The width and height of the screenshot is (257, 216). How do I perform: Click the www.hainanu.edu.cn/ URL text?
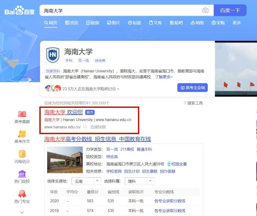coord(62,127)
